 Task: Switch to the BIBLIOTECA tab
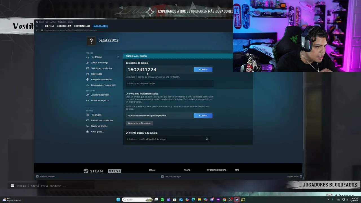(x=64, y=26)
